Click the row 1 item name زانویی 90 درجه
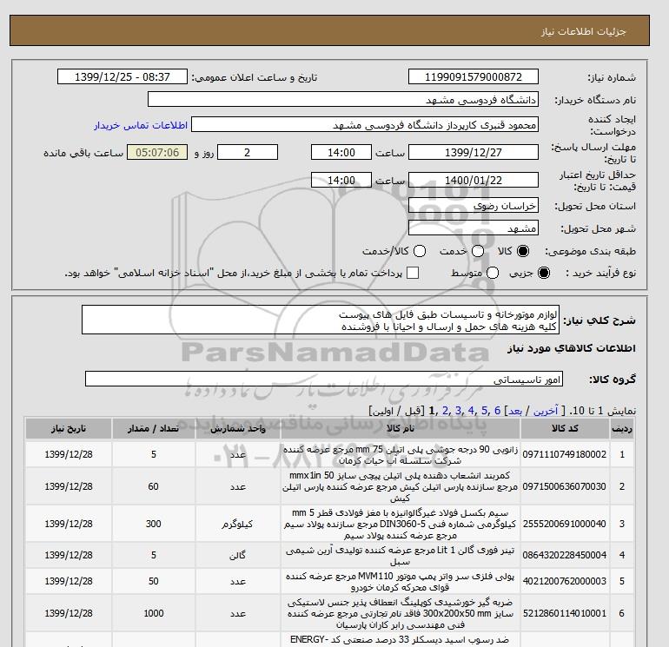 pyautogui.click(x=401, y=455)
